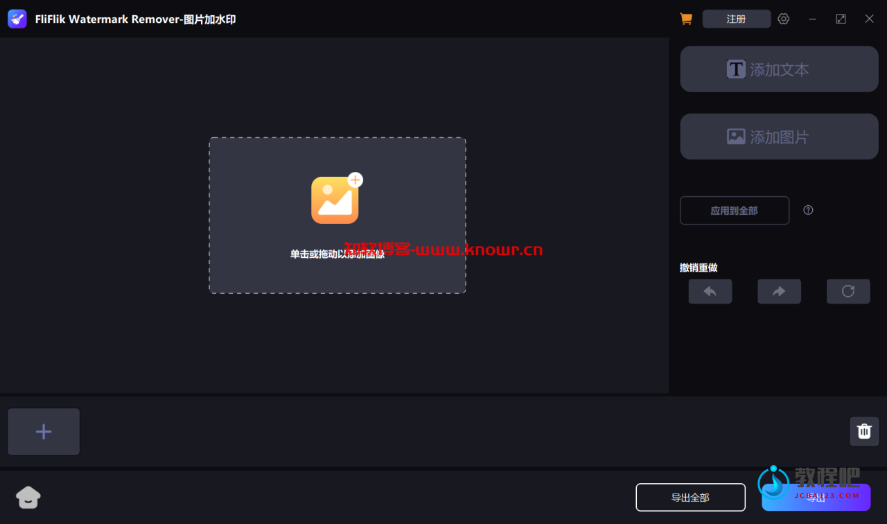
Task: Maximize the FliFlik window
Action: click(841, 19)
